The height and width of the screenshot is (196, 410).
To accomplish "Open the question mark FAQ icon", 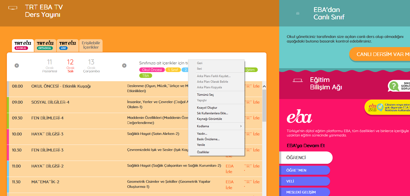I will click(394, 86).
